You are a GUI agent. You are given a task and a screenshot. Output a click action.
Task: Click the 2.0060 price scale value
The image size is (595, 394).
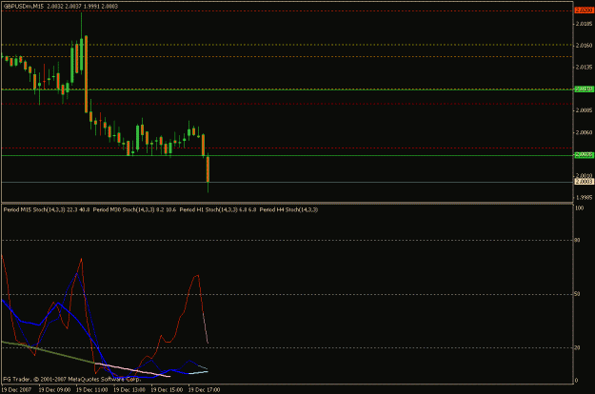(x=584, y=132)
